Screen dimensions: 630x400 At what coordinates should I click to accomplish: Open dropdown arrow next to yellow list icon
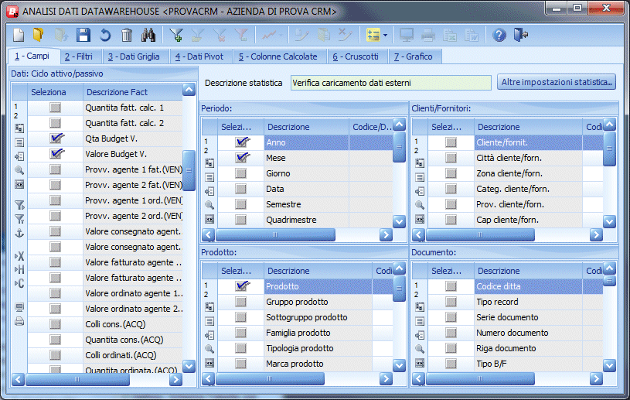(385, 36)
